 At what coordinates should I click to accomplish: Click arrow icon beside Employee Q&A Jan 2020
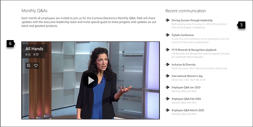click(x=167, y=87)
